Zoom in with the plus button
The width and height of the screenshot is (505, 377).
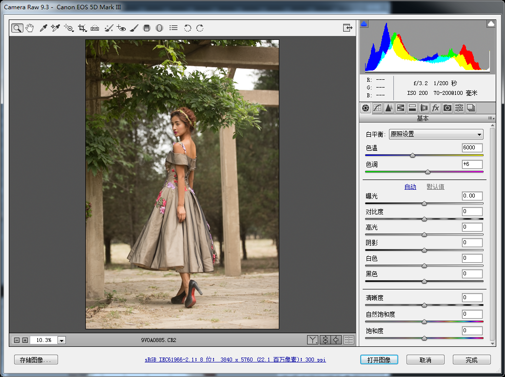25,340
